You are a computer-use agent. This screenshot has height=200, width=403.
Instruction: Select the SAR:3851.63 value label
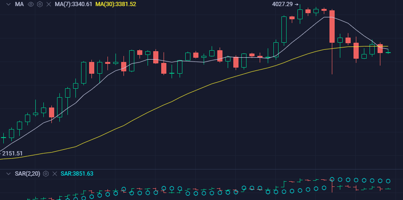[77, 174]
